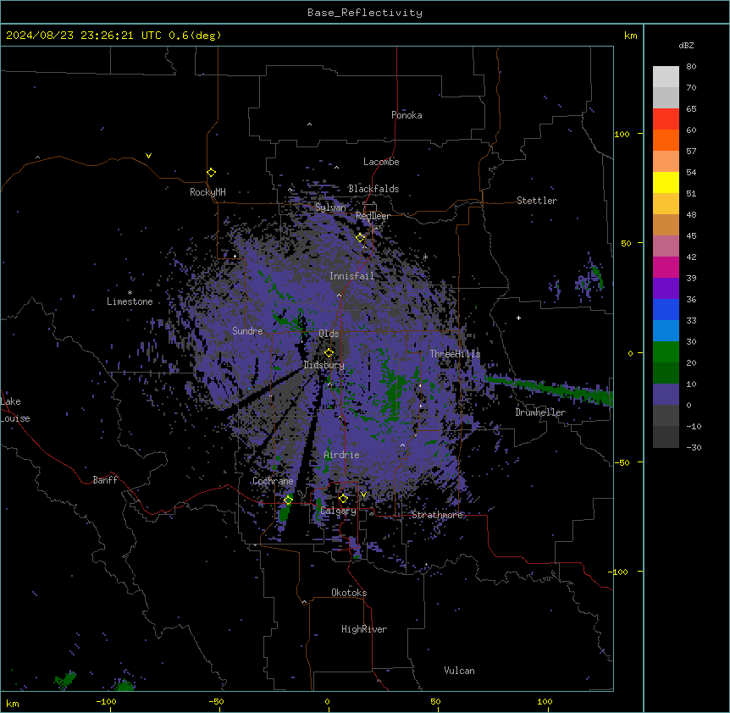Click the Lacombe city label

pyautogui.click(x=381, y=162)
